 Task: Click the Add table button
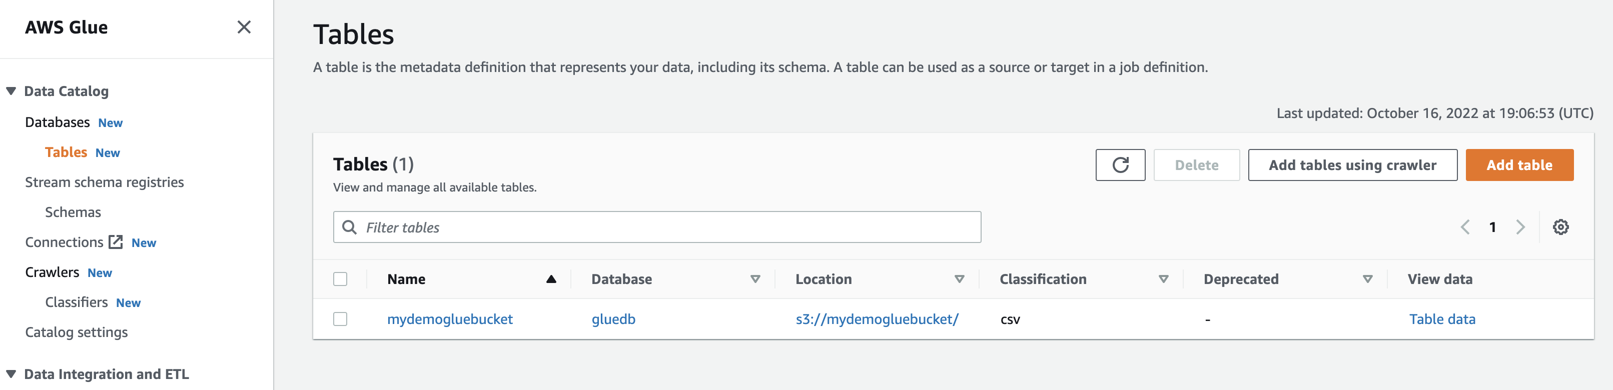click(x=1519, y=165)
